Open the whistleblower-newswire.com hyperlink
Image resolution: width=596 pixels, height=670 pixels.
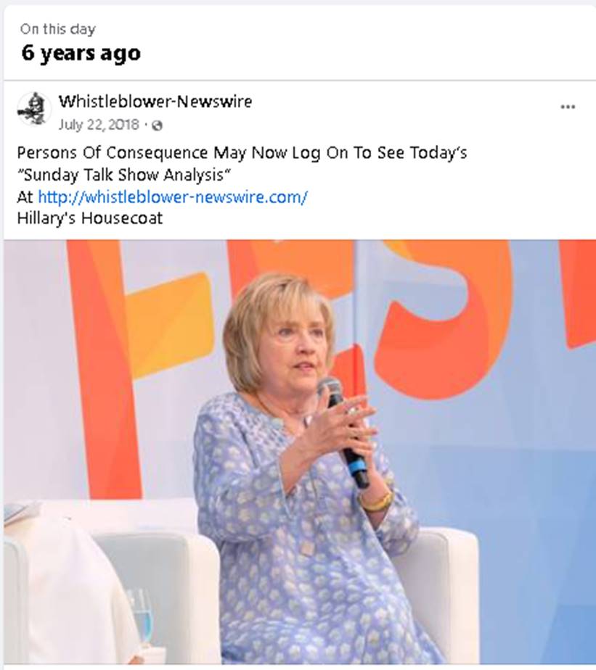click(x=173, y=197)
